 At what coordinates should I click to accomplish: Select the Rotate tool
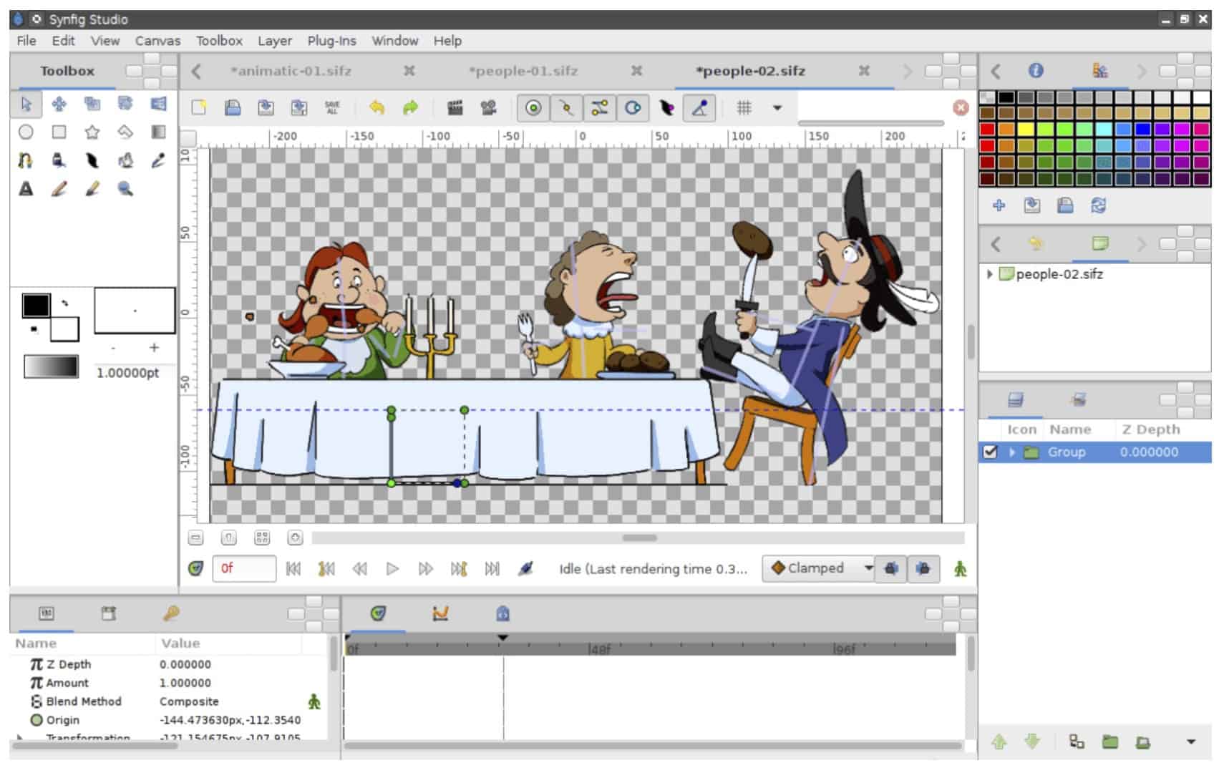[125, 104]
